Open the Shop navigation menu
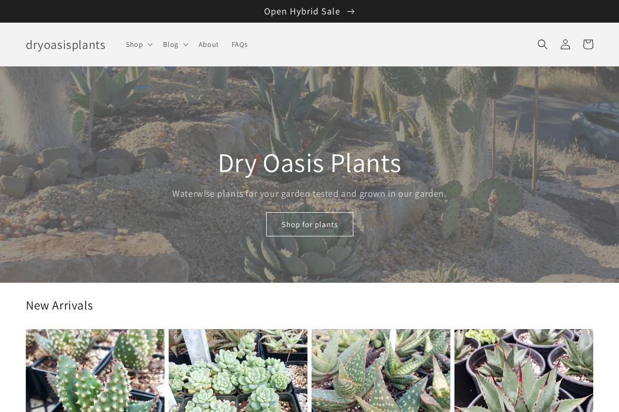This screenshot has width=619, height=412. point(134,44)
